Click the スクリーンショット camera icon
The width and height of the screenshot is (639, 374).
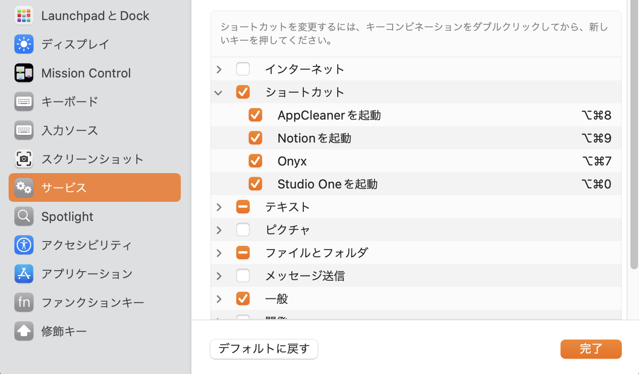(x=23, y=159)
